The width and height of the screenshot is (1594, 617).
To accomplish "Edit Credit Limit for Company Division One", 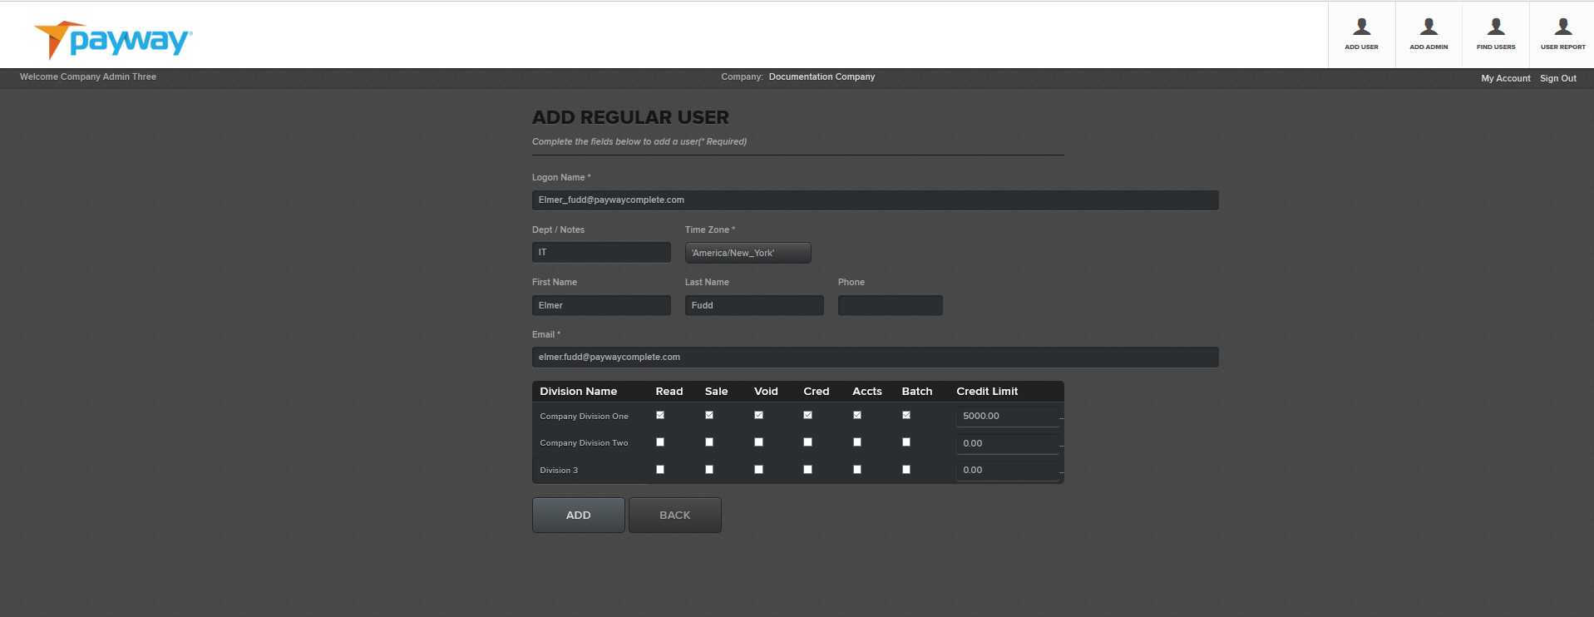I will 1007,416.
